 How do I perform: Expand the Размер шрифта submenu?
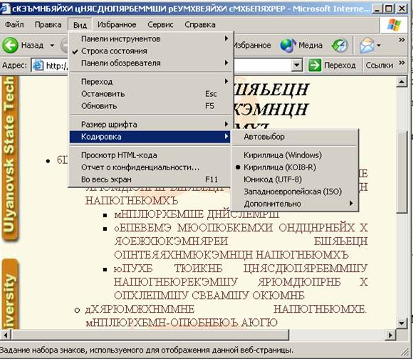coord(150,125)
